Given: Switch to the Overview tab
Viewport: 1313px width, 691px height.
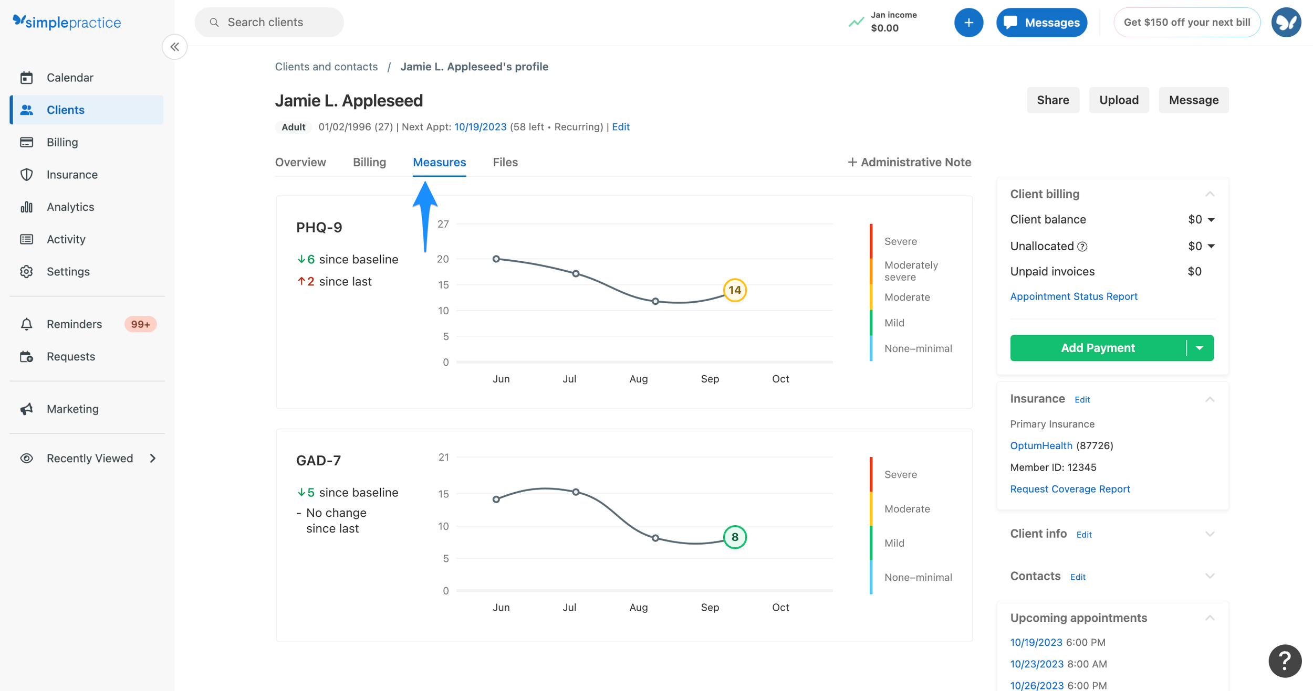Looking at the screenshot, I should pyautogui.click(x=300, y=162).
